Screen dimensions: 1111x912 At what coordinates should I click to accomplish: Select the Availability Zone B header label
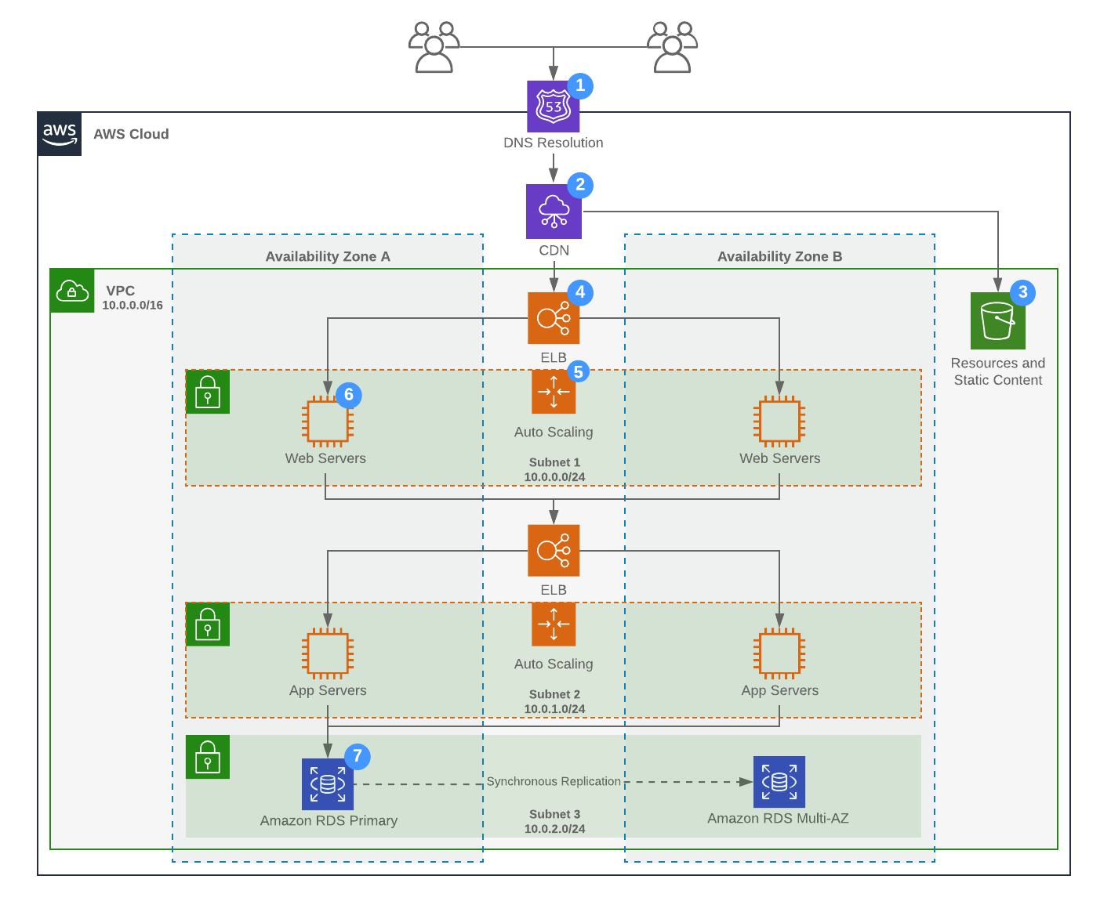pyautogui.click(x=779, y=256)
